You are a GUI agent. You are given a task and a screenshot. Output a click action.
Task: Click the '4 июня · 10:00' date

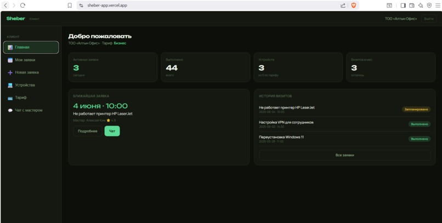point(100,106)
